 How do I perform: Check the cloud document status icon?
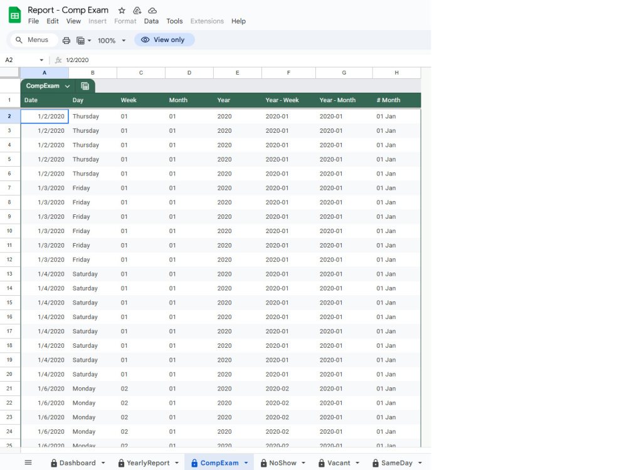152,11
